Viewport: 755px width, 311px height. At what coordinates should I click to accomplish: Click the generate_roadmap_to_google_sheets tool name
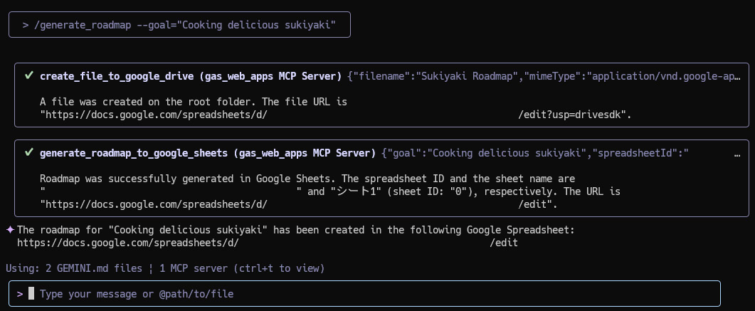click(x=134, y=154)
